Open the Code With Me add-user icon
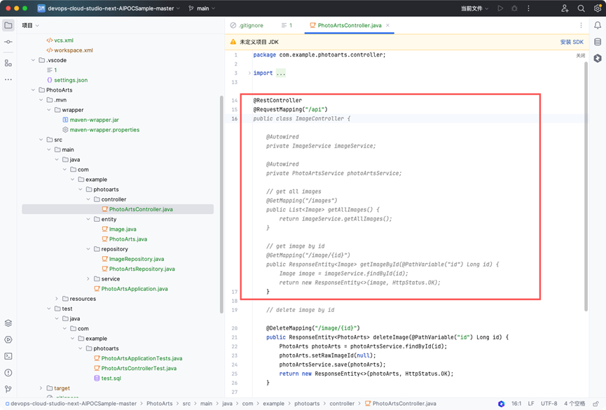 tap(565, 8)
